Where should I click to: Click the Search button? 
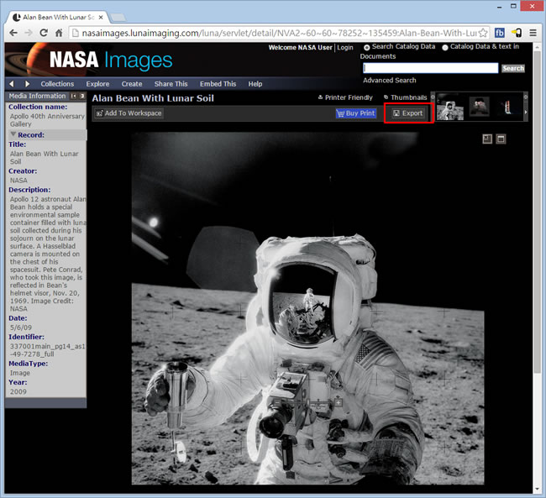513,68
